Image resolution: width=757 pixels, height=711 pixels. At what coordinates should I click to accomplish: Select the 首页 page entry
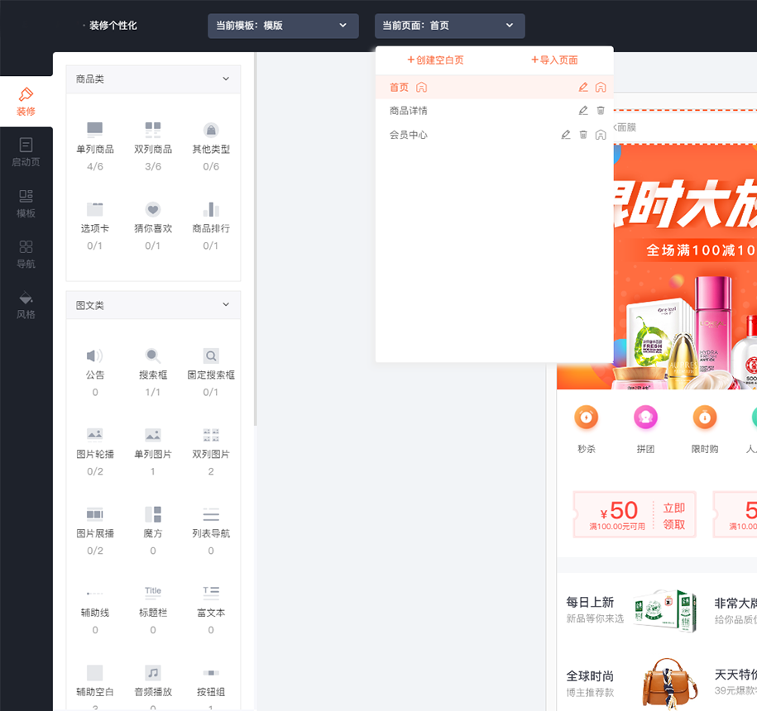tap(495, 88)
